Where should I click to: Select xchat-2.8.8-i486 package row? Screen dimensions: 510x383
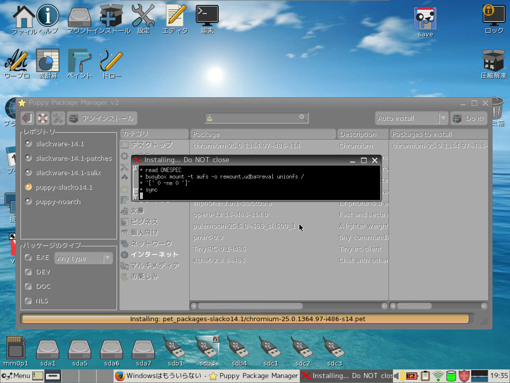289,260
